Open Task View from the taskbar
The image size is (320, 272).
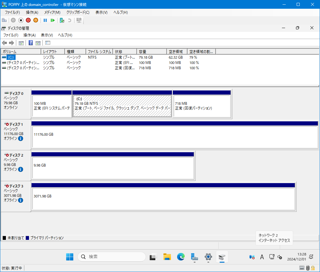[153, 257]
